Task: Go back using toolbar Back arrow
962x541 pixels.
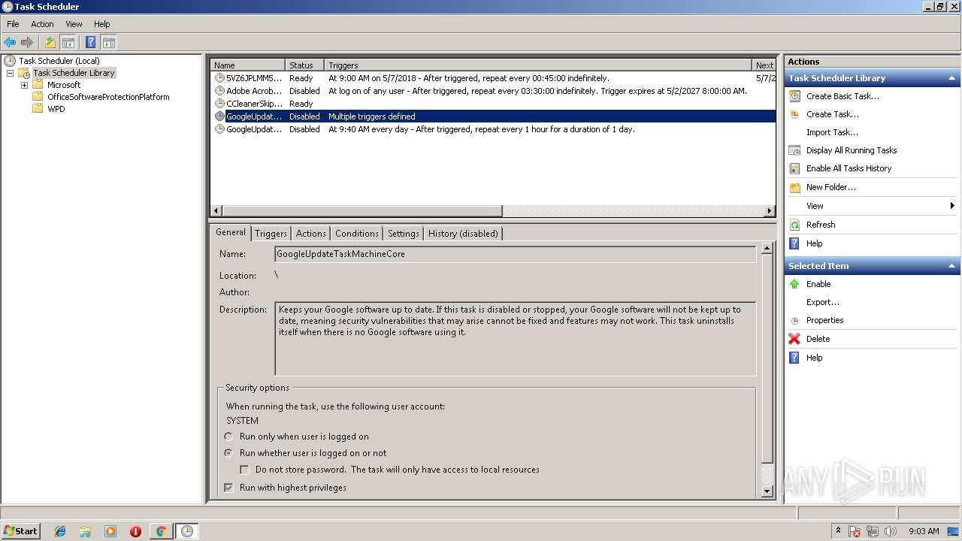Action: tap(10, 42)
